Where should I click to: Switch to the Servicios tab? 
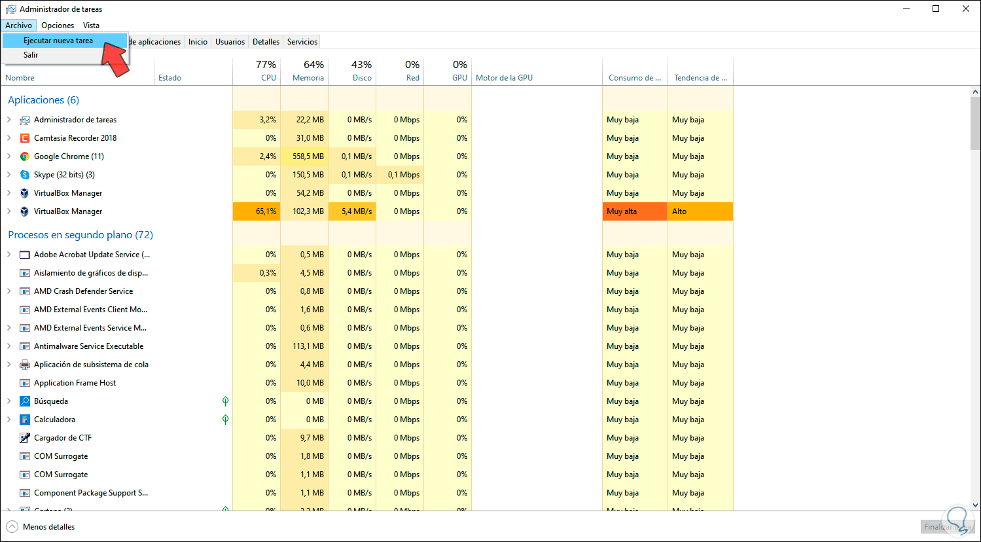point(302,42)
